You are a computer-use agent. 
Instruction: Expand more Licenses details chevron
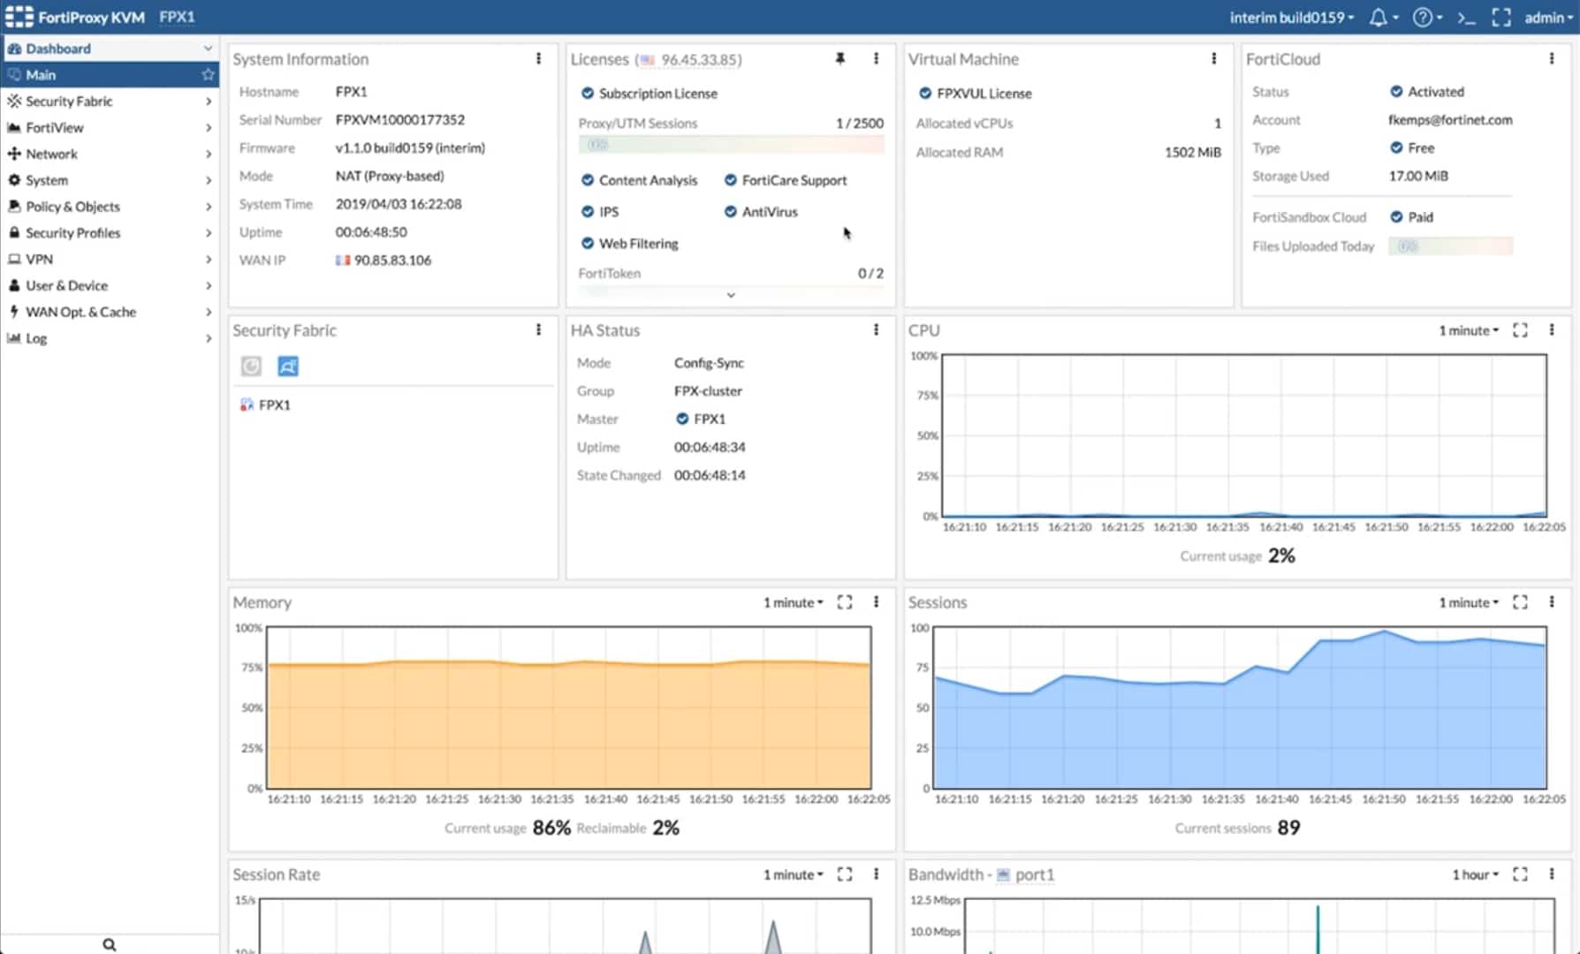pos(731,295)
